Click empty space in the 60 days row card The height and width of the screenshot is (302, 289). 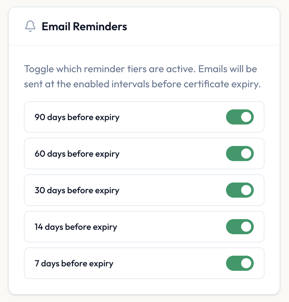(173, 154)
